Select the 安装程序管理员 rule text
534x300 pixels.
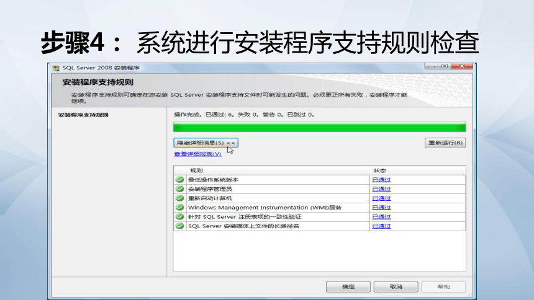210,189
